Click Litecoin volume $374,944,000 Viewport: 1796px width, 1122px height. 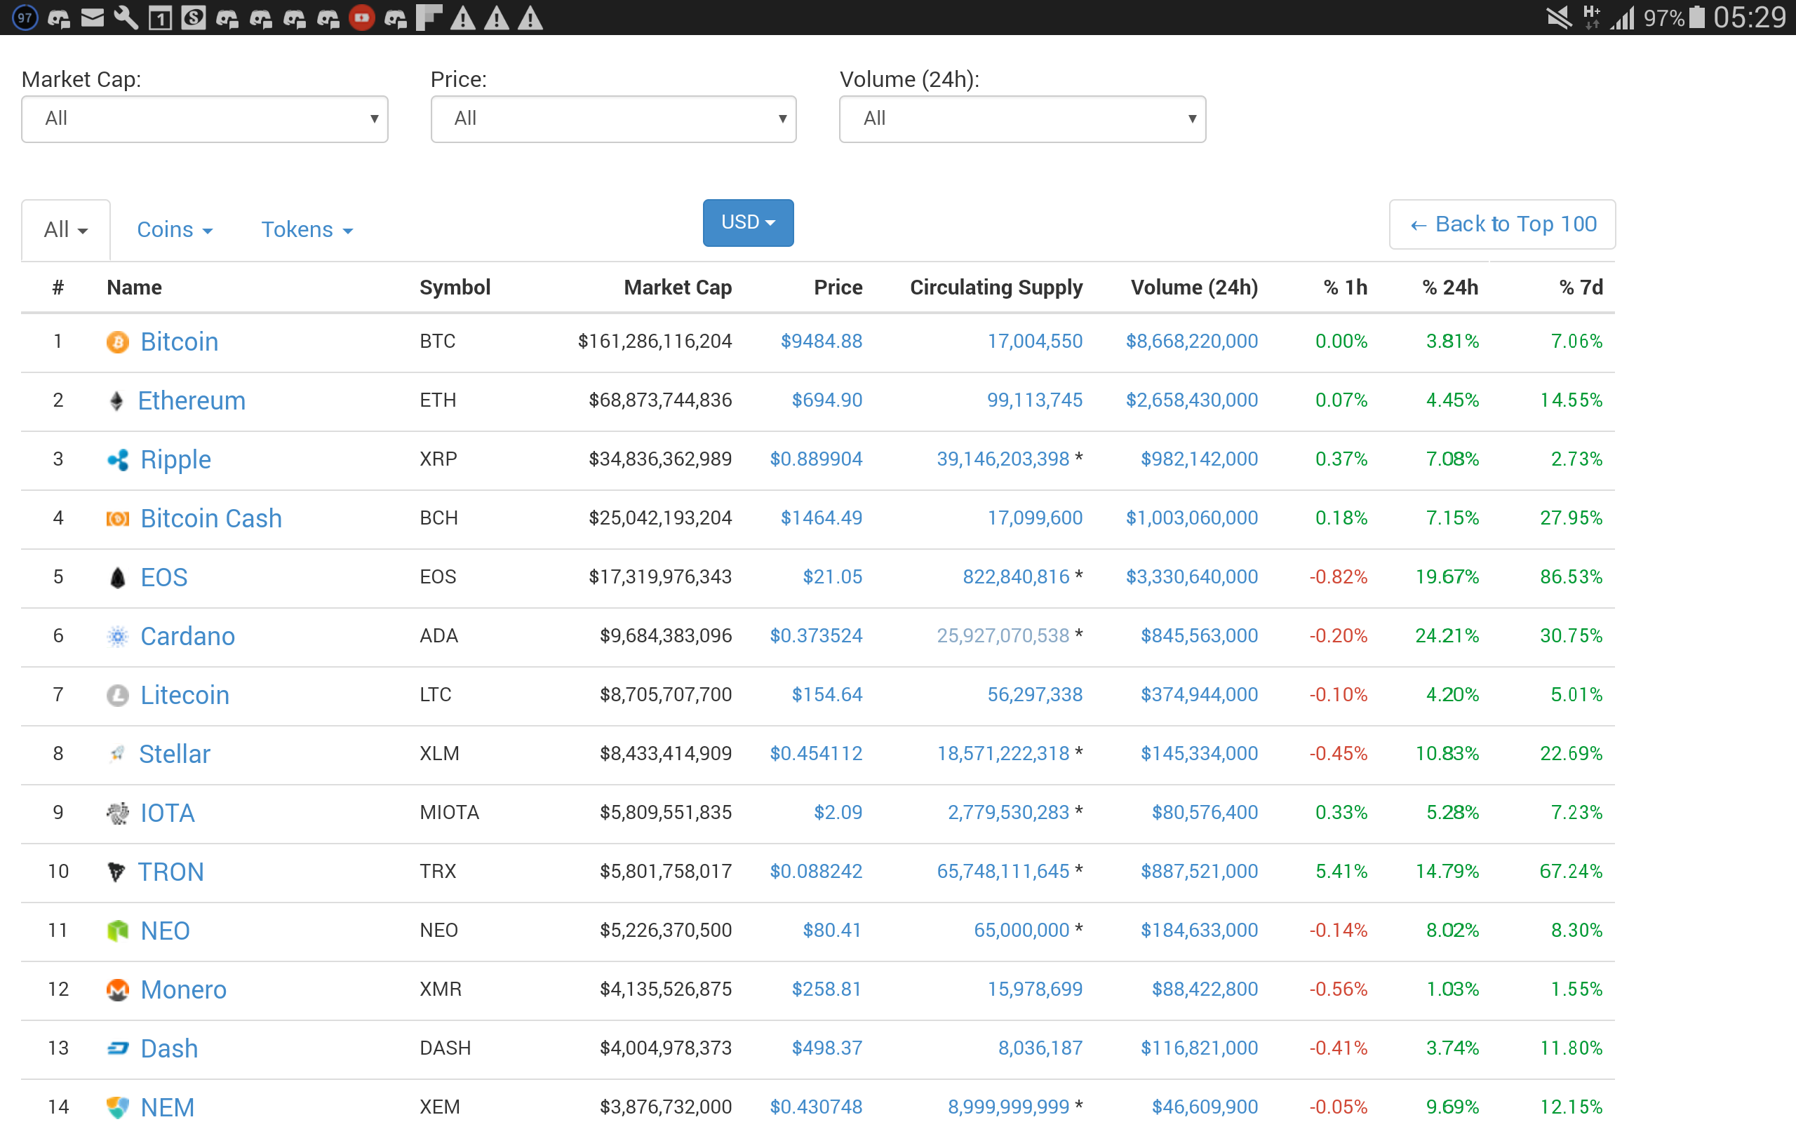[1199, 696]
